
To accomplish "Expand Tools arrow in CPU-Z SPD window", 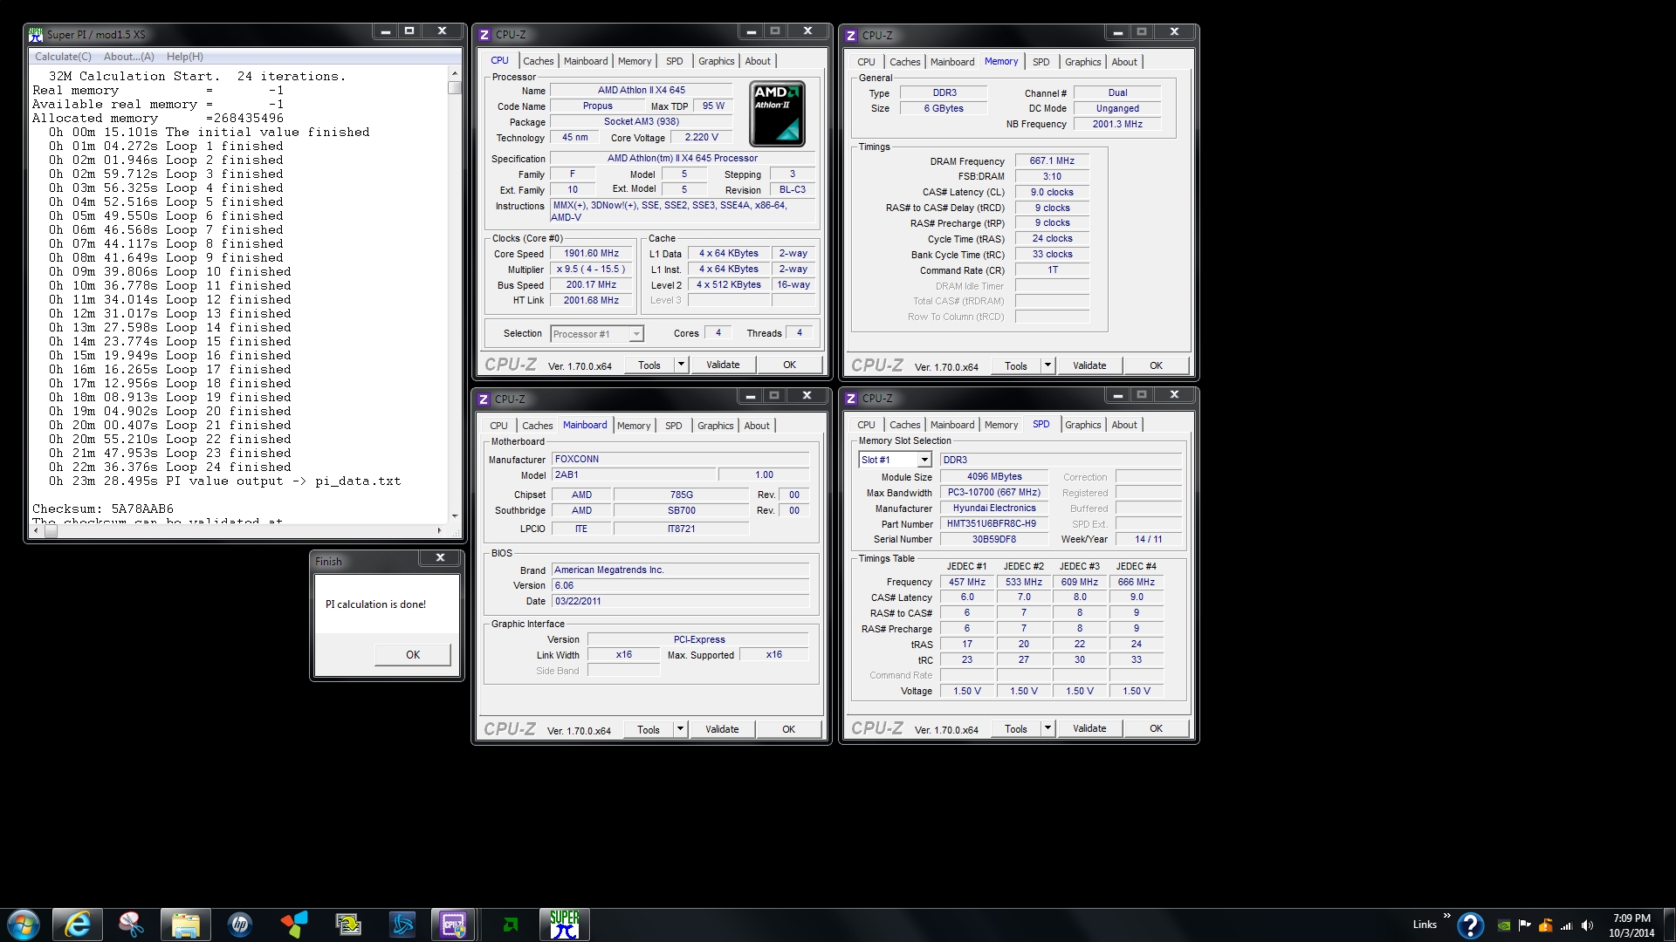I will click(x=1048, y=728).
